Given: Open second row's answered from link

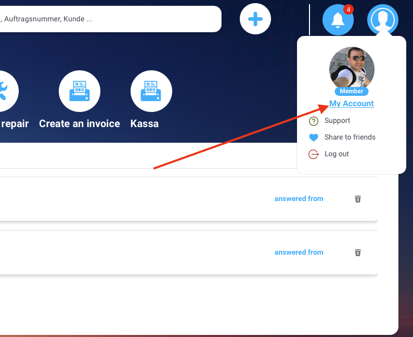Looking at the screenshot, I should click(299, 252).
